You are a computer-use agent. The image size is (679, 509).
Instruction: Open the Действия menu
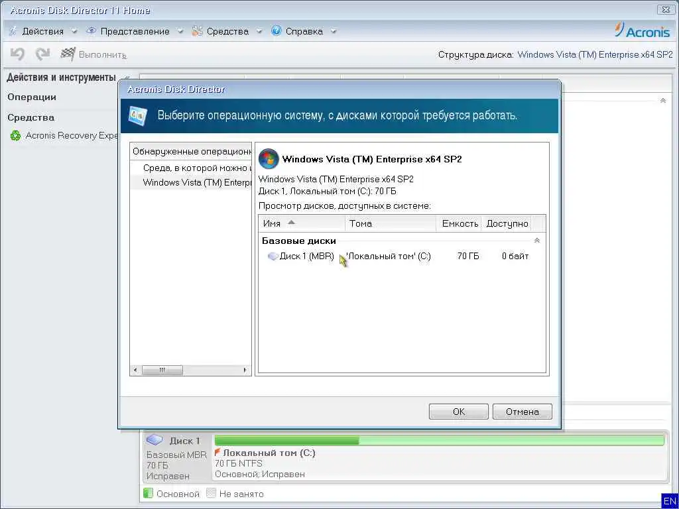click(x=42, y=31)
